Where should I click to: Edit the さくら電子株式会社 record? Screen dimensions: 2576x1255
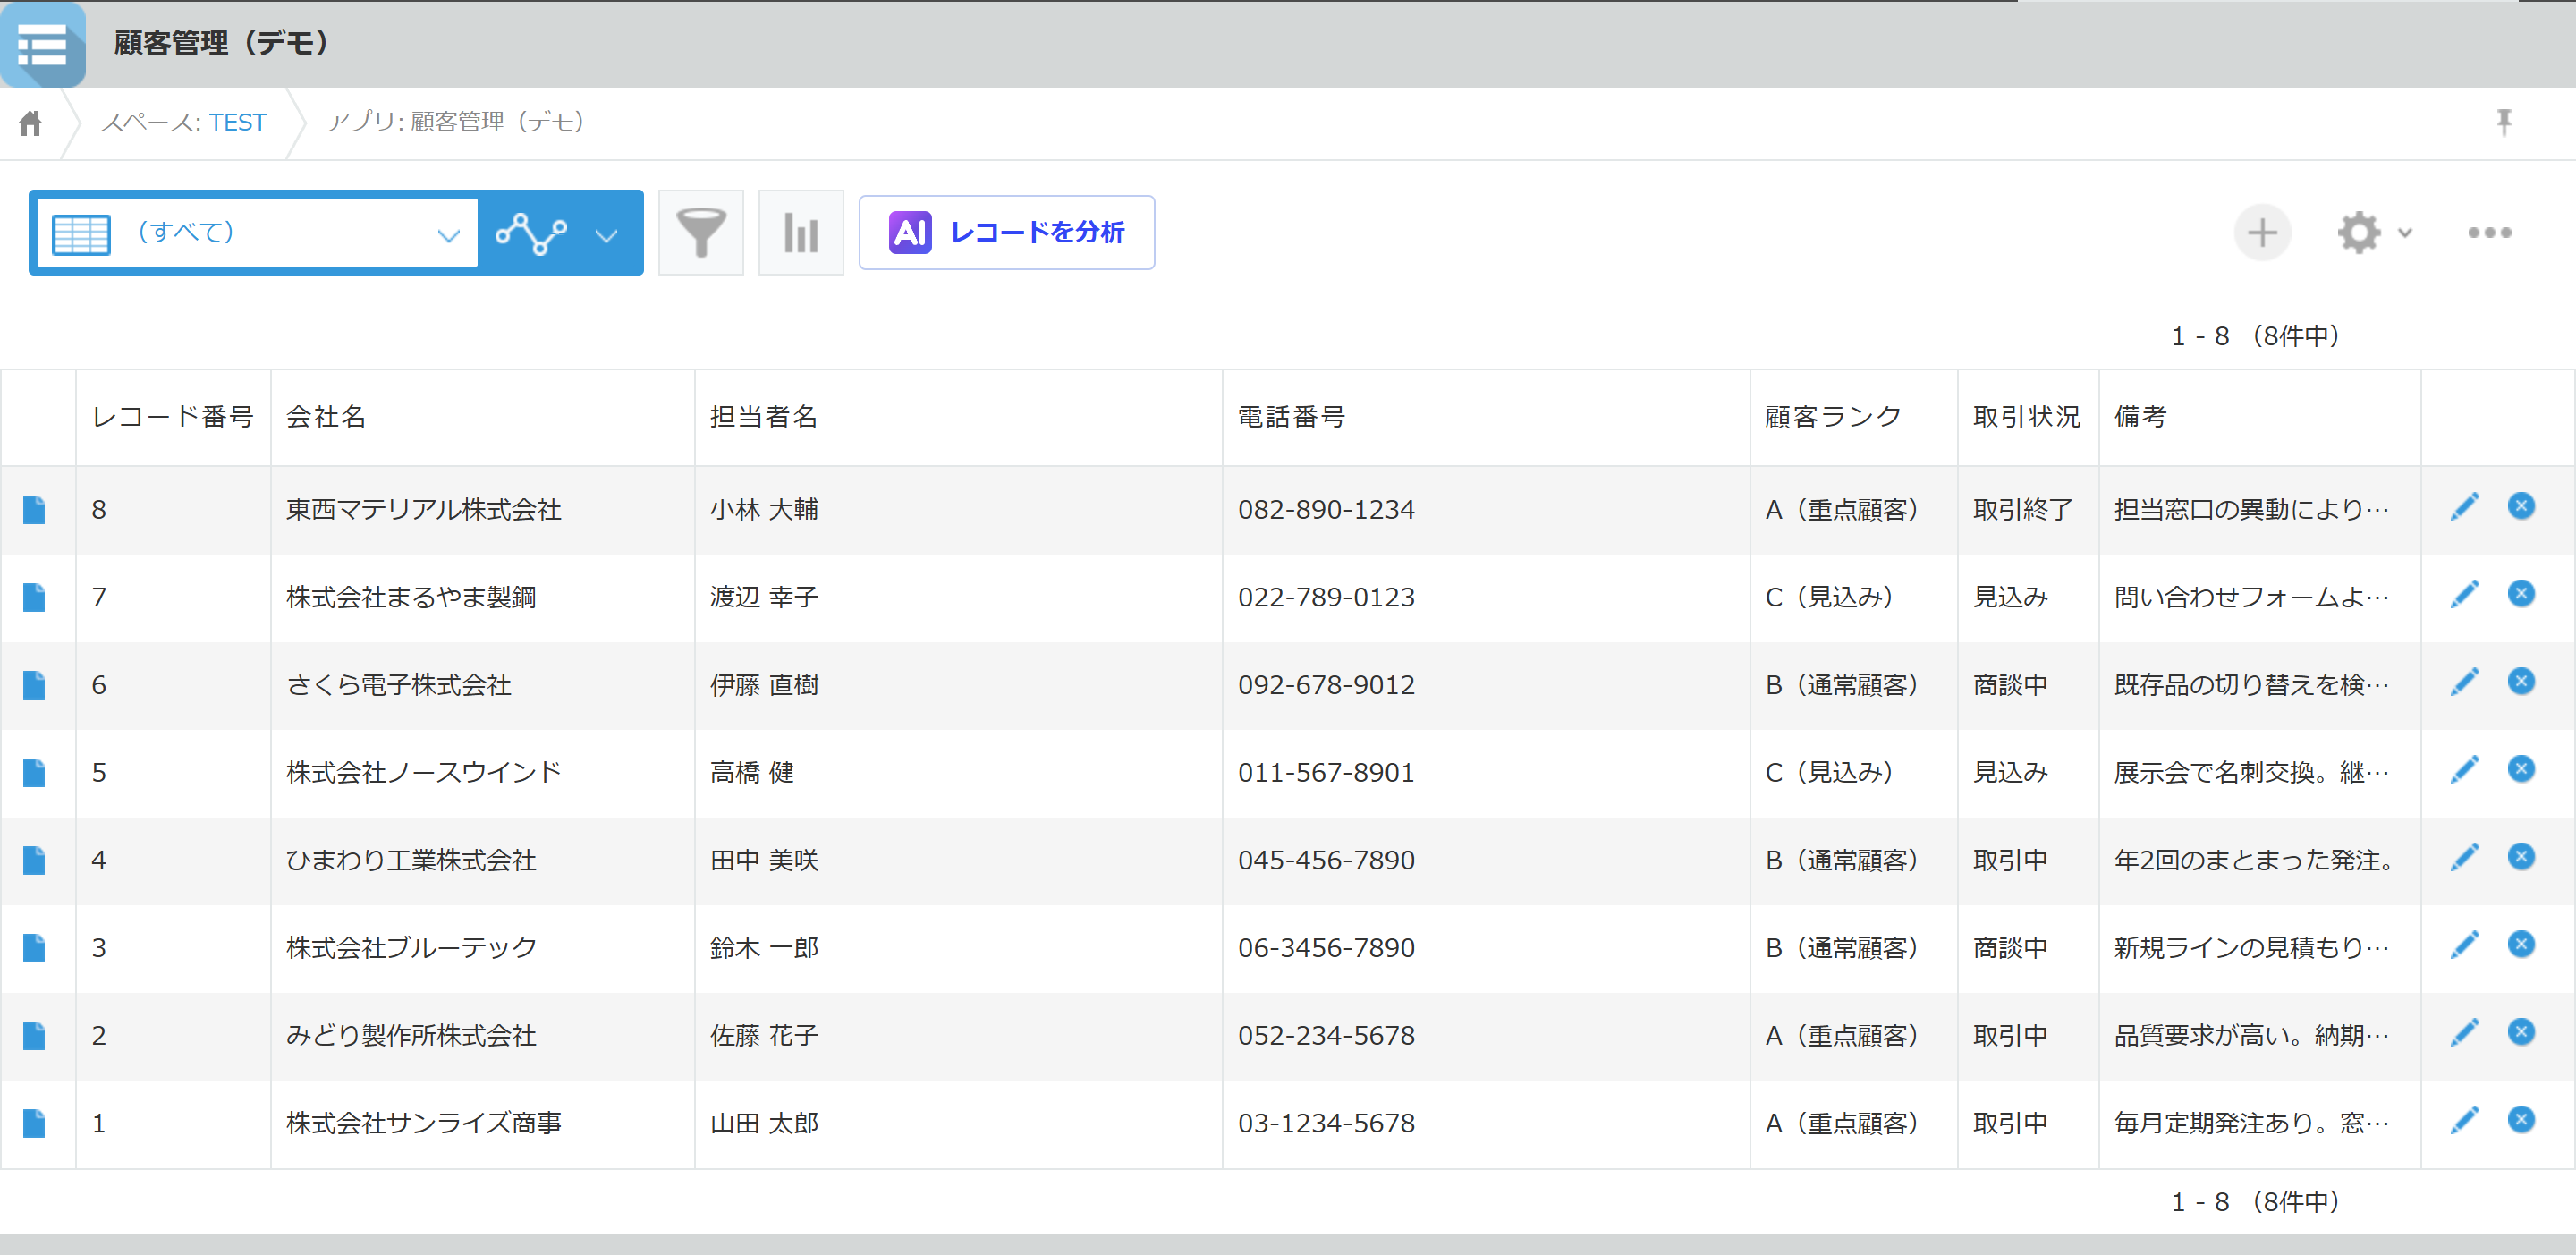2465,682
